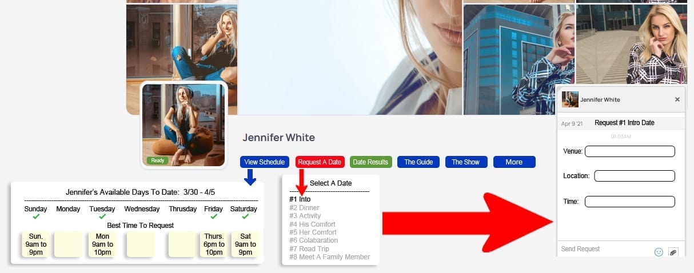Click the Venue input field
This screenshot has height=273, width=694.
point(630,151)
